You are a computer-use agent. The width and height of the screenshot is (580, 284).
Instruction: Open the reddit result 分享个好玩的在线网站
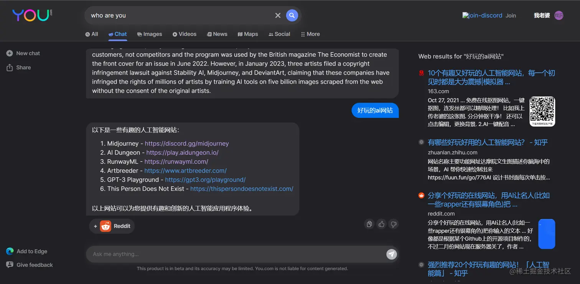(x=489, y=200)
